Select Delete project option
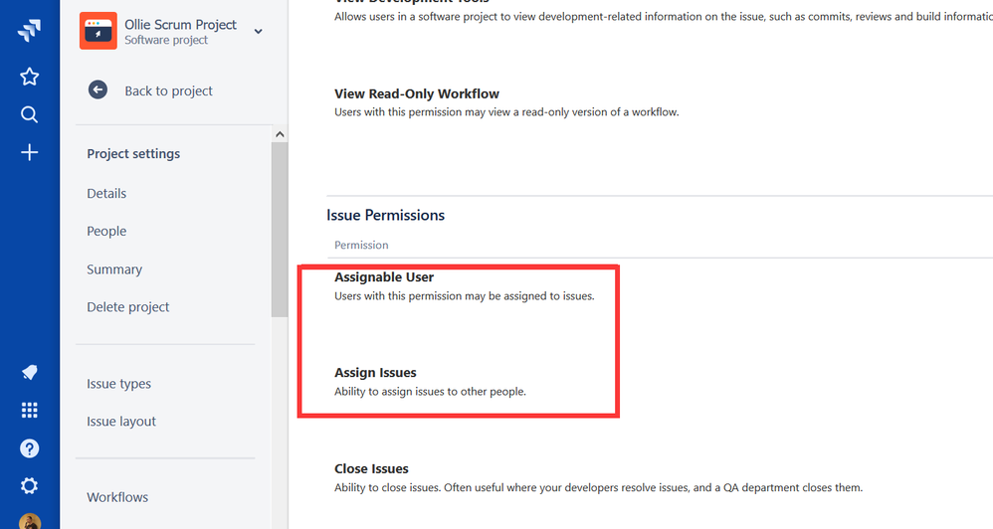Screen dimensions: 993x529 click(x=128, y=307)
